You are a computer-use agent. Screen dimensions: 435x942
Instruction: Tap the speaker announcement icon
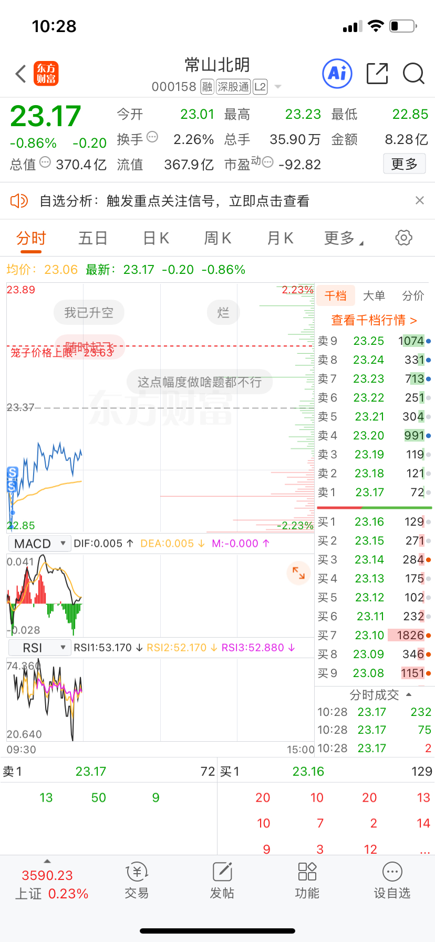pos(19,201)
